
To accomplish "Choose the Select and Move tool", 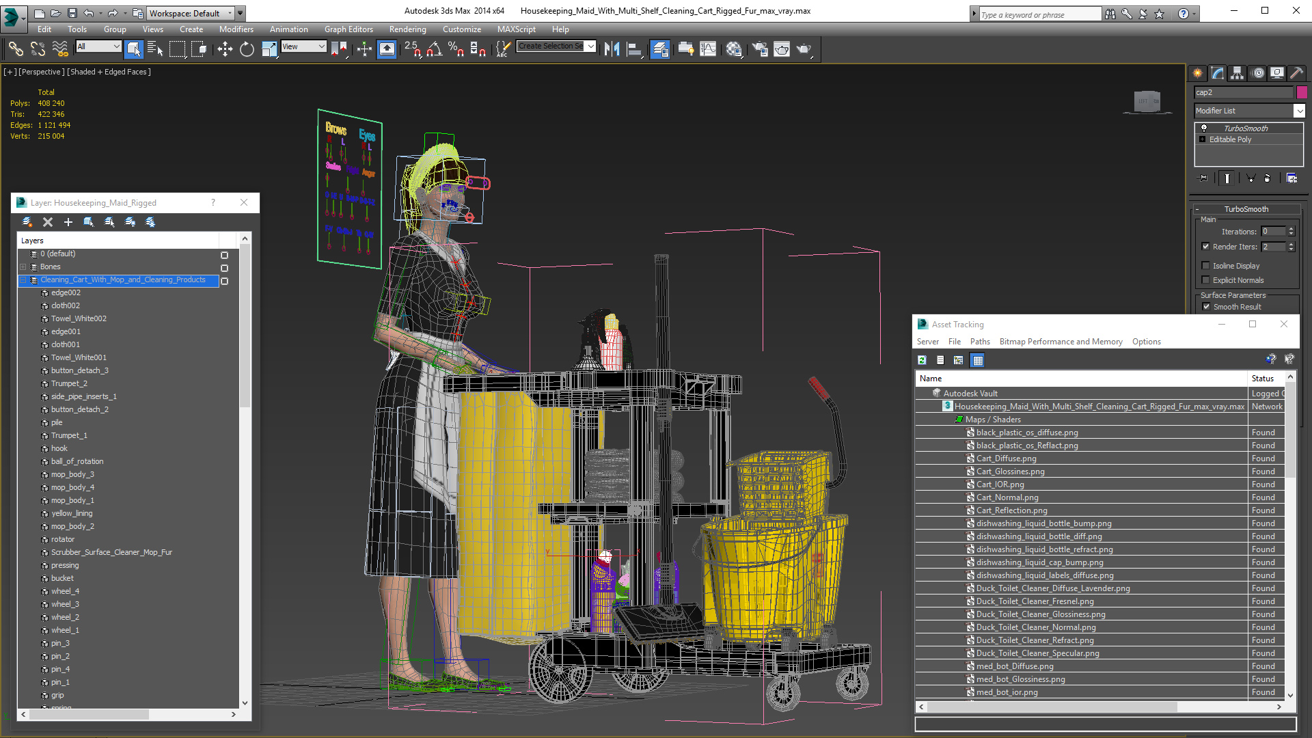I will [x=225, y=49].
